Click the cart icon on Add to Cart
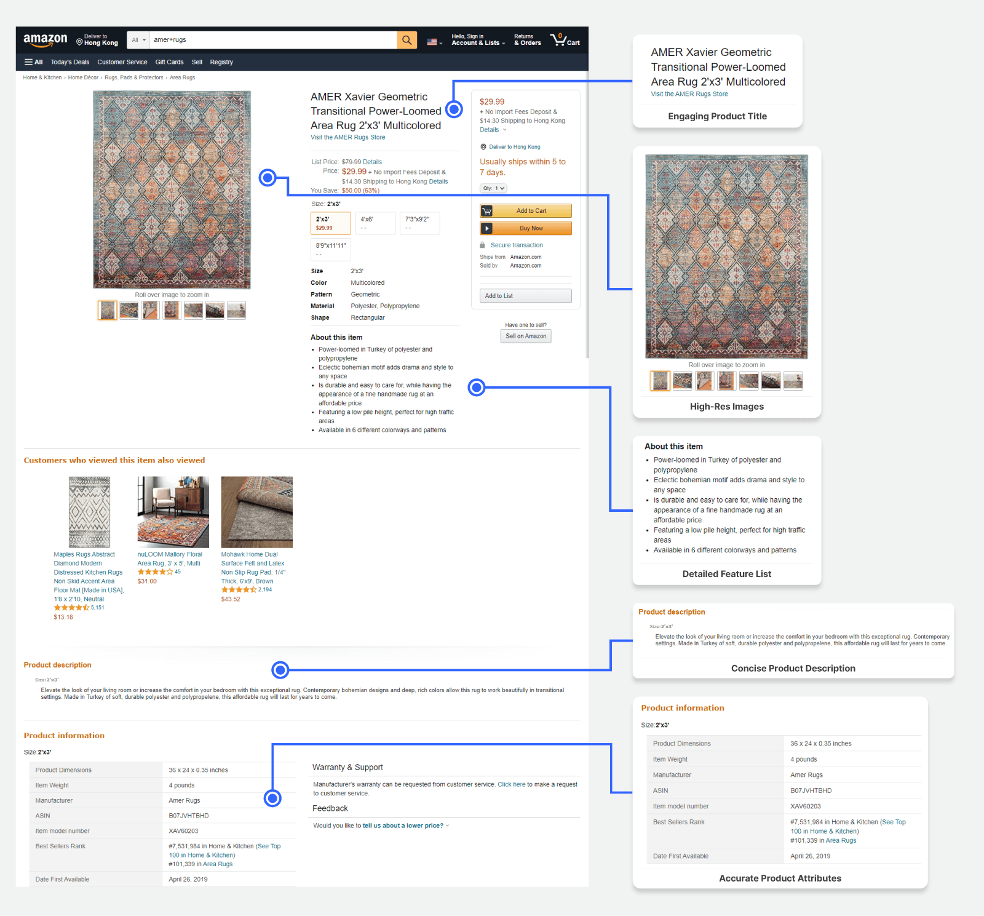This screenshot has width=984, height=916. click(x=487, y=211)
